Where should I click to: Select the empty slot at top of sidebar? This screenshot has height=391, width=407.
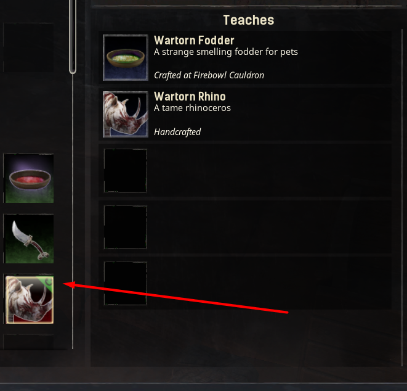[x=28, y=47]
